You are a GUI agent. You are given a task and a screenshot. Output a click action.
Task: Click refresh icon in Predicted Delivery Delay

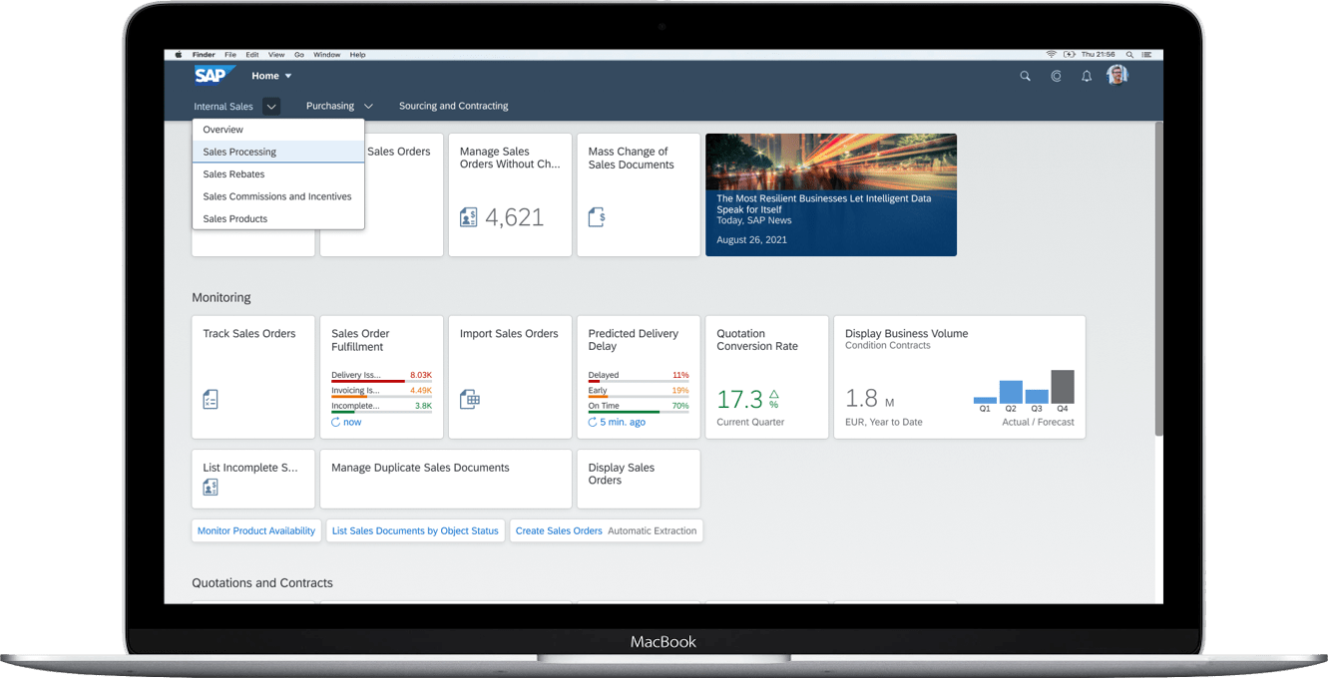(x=593, y=423)
